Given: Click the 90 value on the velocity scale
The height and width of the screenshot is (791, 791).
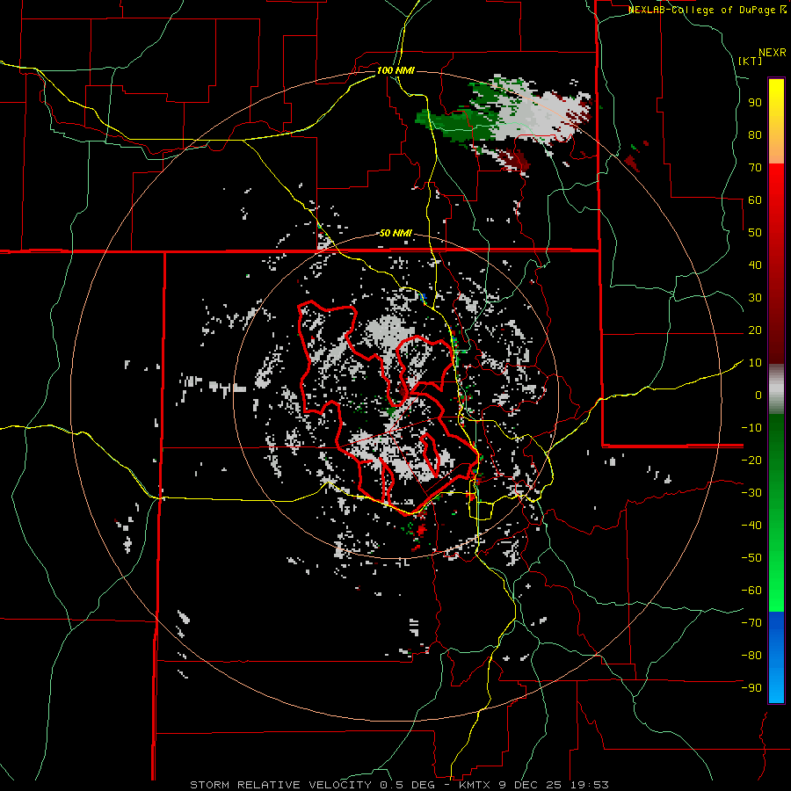Looking at the screenshot, I should point(755,103).
